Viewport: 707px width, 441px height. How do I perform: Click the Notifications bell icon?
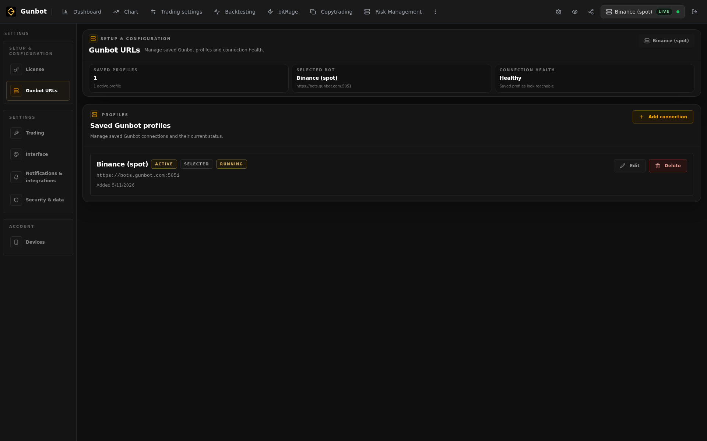(x=16, y=177)
